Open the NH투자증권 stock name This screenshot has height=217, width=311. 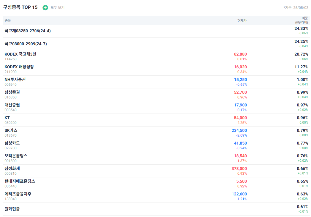coord(15,80)
